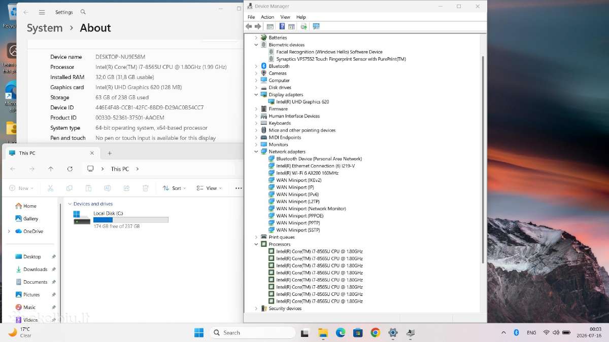Click the Back arrow in Device Manager toolbar
This screenshot has height=342, width=609.
tap(249, 26)
